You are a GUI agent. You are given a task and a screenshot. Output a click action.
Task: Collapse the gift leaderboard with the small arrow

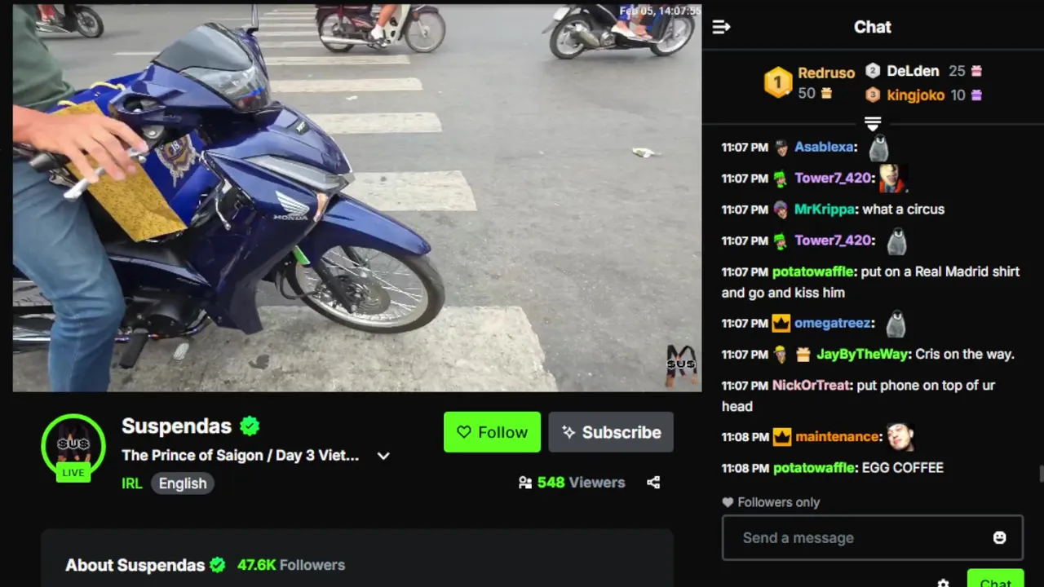tap(873, 123)
